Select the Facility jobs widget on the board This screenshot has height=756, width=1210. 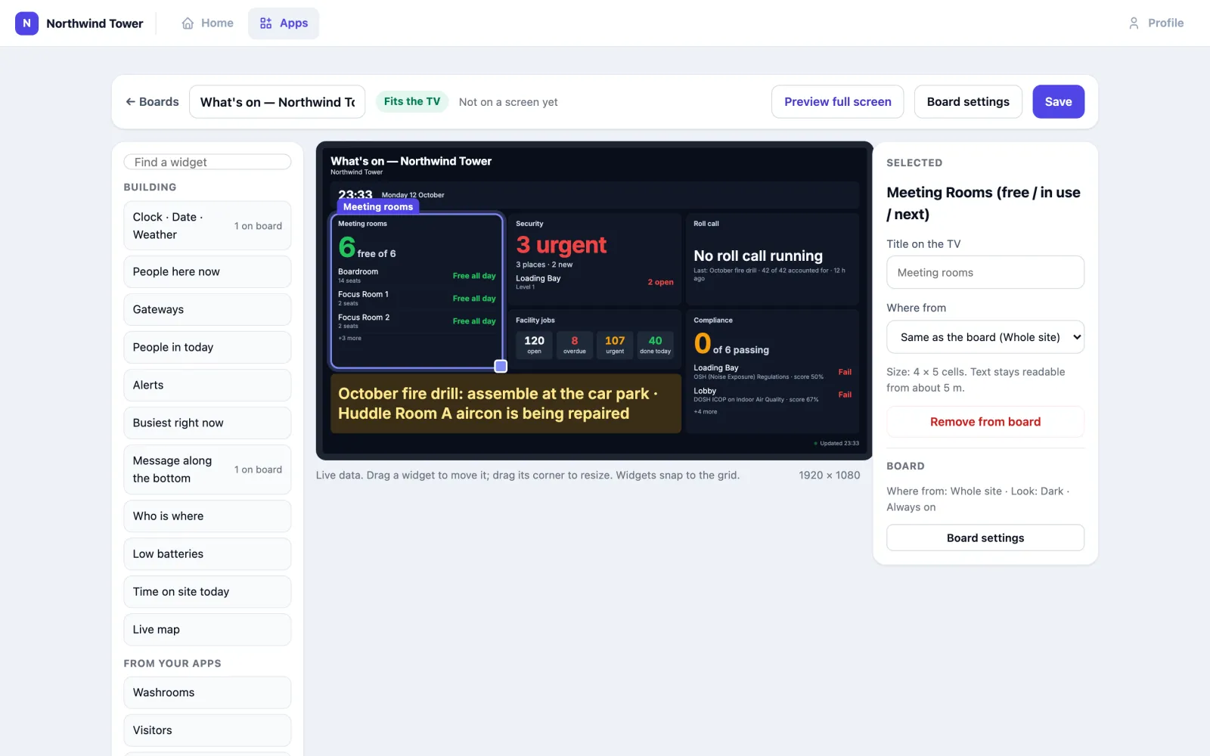pos(594,339)
